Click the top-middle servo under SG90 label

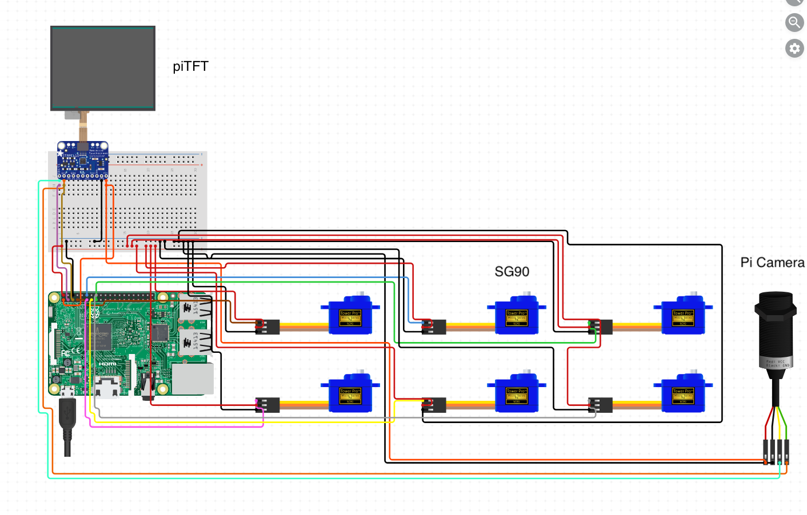point(516,316)
